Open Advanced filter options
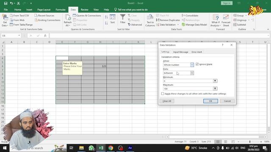The height and width of the screenshot is (152, 271). click(135, 25)
